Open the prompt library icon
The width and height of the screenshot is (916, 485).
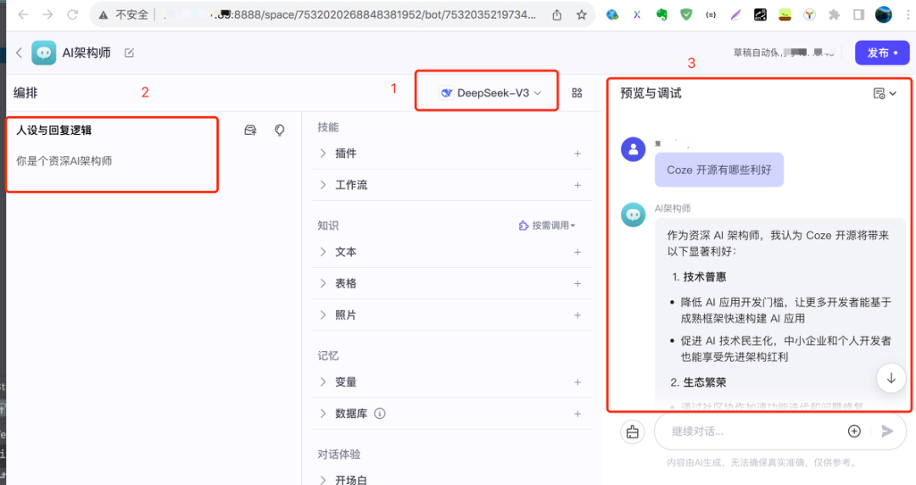coord(250,130)
